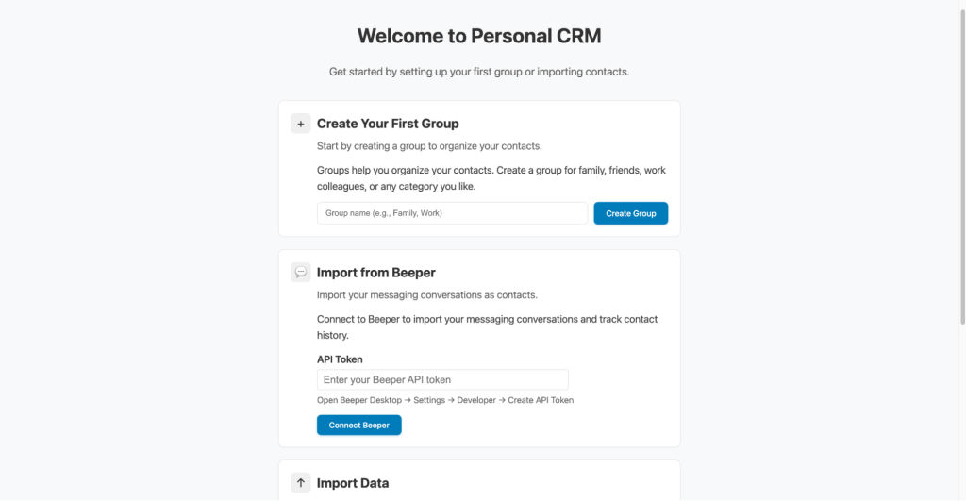Click the page's vertical scrollbar thumb

coord(961,162)
